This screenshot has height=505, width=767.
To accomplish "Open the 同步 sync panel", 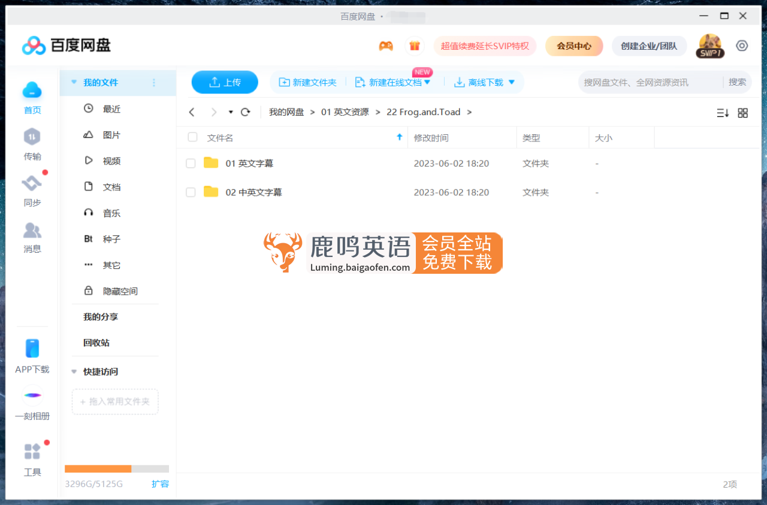I will (x=32, y=190).
